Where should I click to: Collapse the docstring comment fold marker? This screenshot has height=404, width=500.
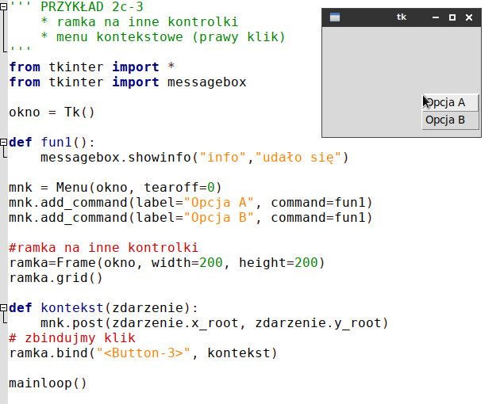coord(3,6)
